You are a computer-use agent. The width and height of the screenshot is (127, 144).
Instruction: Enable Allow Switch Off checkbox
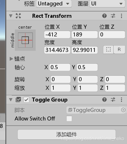click(x=69, y=118)
